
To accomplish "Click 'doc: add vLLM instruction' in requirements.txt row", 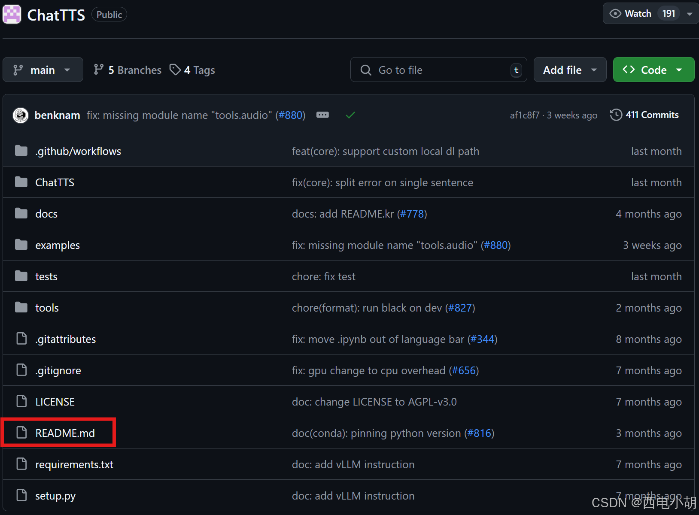I will tap(353, 464).
